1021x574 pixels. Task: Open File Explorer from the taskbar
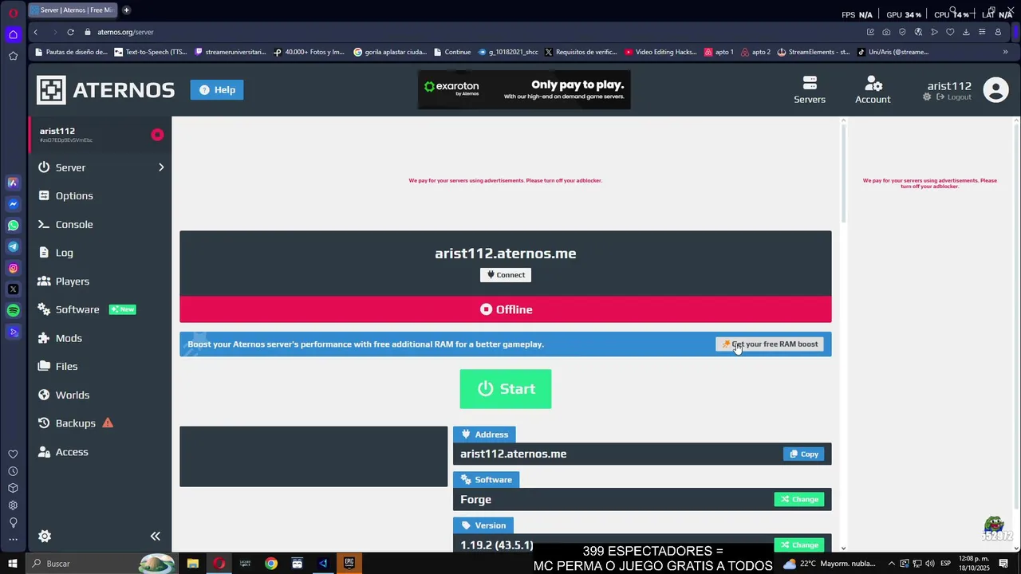[x=193, y=564]
